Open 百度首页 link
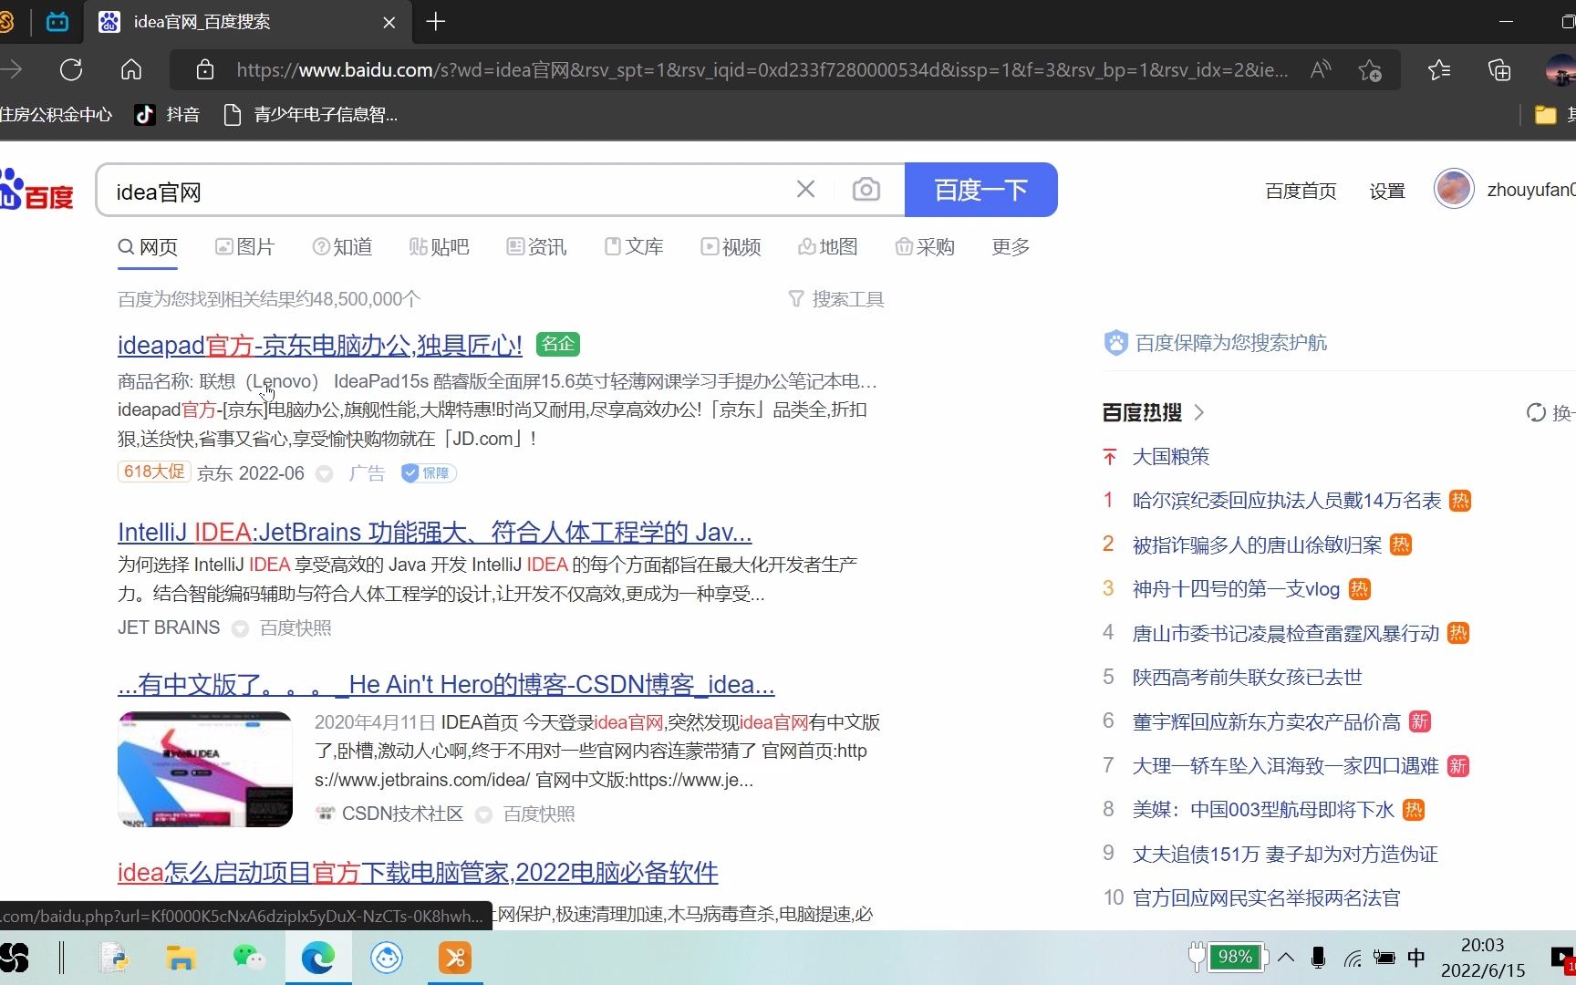Image resolution: width=1576 pixels, height=985 pixels. 1301,191
